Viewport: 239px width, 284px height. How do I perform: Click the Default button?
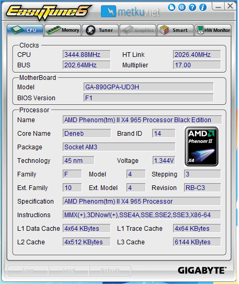pos(110,271)
